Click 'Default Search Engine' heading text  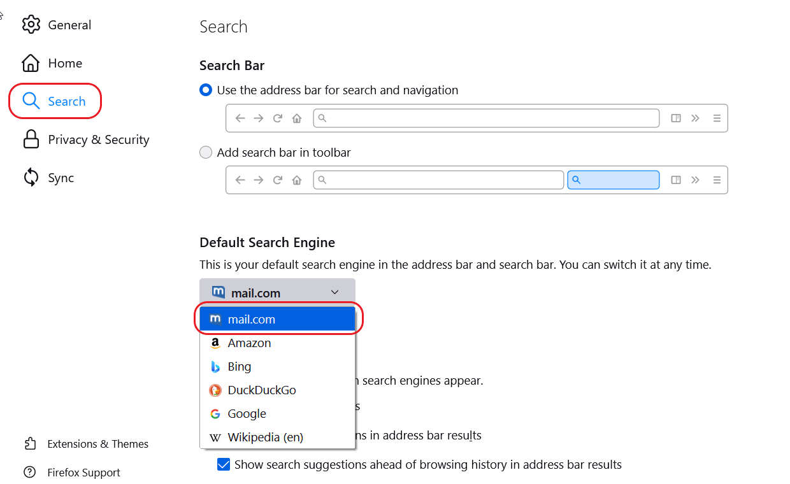pos(267,243)
